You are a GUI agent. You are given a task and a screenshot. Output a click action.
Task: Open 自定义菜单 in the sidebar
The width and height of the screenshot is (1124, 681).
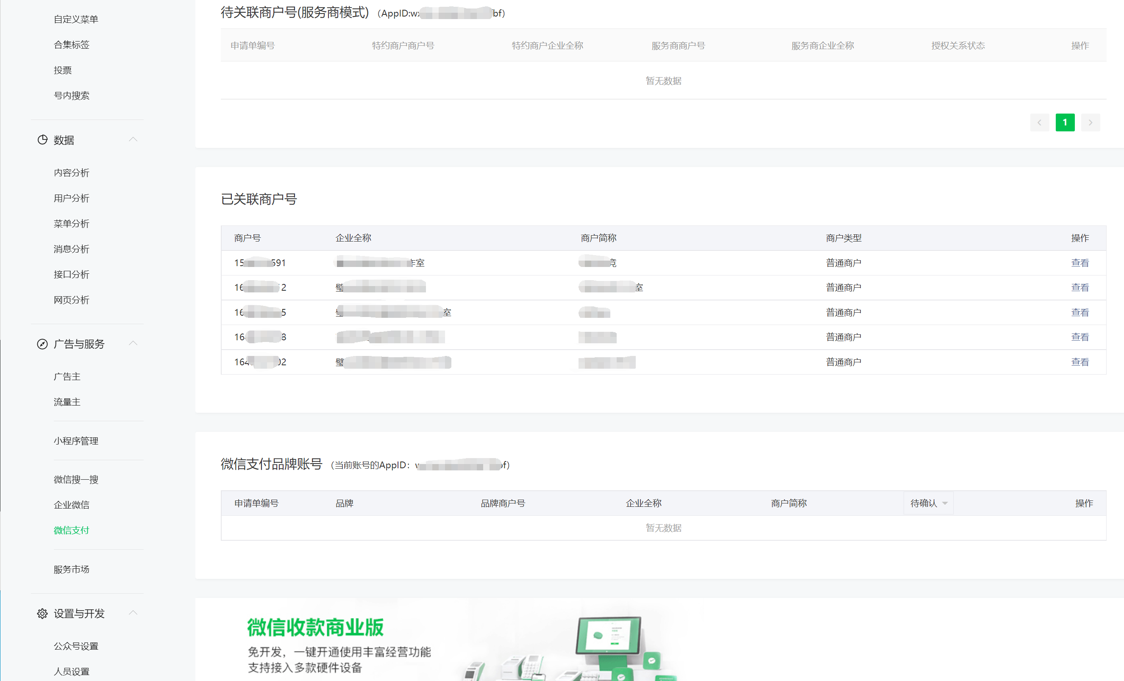click(x=76, y=19)
